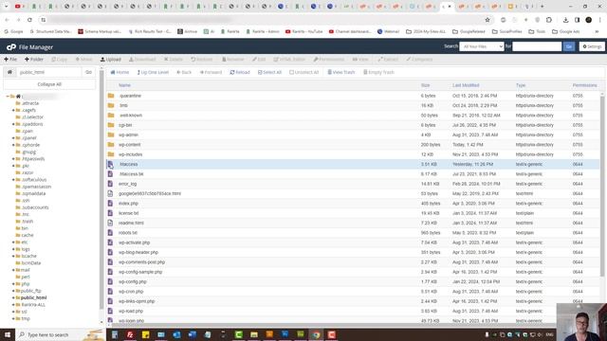Sort by the Size column header
This screenshot has height=341, width=607.
426,85
